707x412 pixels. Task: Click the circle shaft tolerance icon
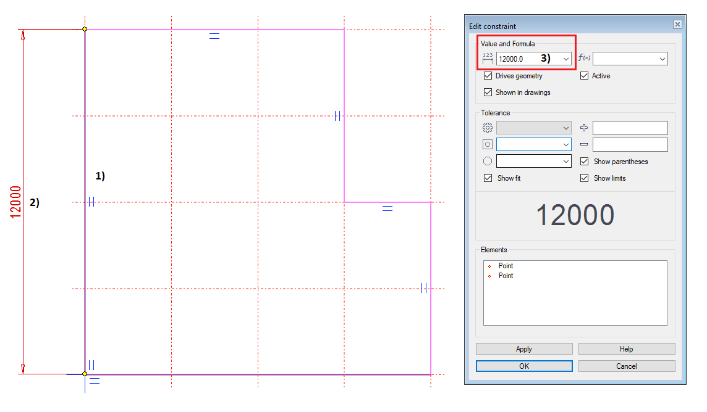[x=488, y=161]
